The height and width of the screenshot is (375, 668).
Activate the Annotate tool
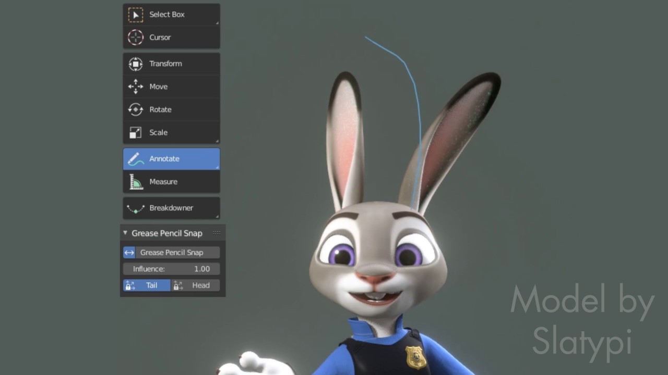coord(171,159)
